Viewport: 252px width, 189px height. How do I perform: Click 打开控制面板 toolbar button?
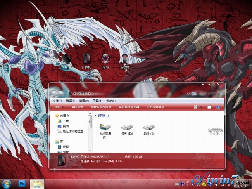pos(155,107)
